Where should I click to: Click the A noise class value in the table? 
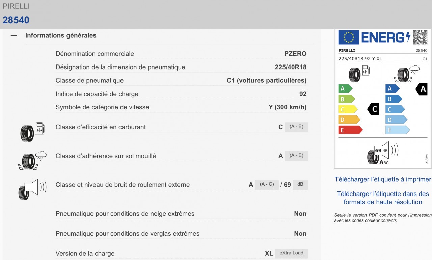pos(251,185)
